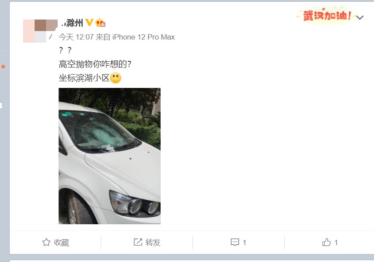Click the repost arrow icon
The height and width of the screenshot is (262, 374).
138,242
